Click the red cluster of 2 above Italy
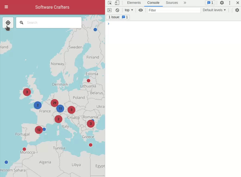 pos(58,119)
